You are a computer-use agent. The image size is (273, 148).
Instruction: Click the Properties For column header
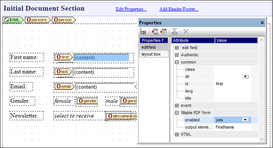pos(154,40)
